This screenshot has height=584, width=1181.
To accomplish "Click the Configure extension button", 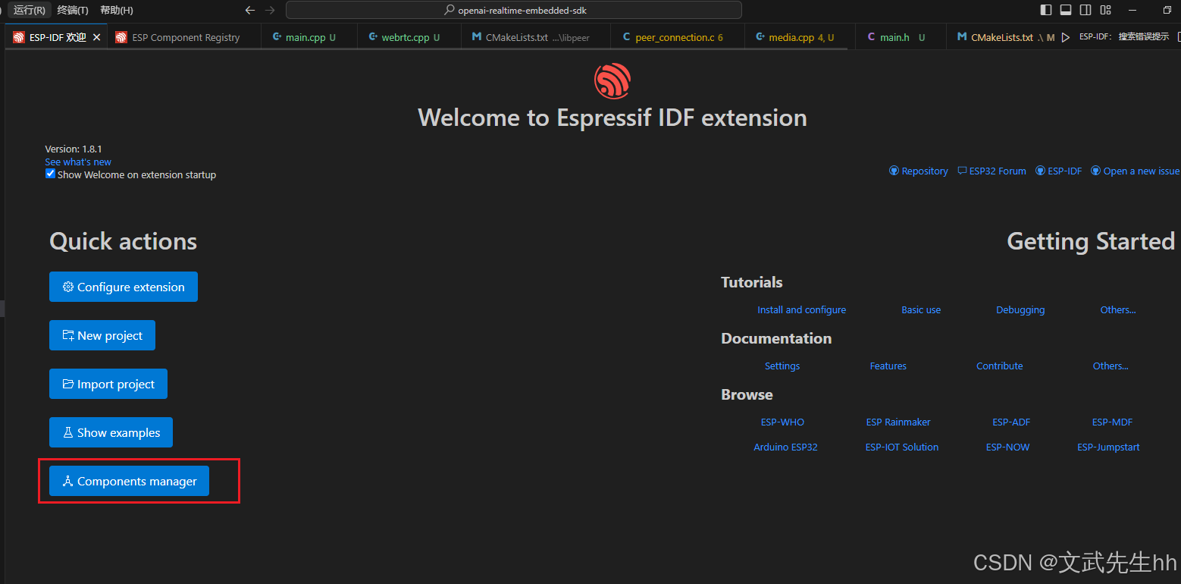I will click(124, 287).
